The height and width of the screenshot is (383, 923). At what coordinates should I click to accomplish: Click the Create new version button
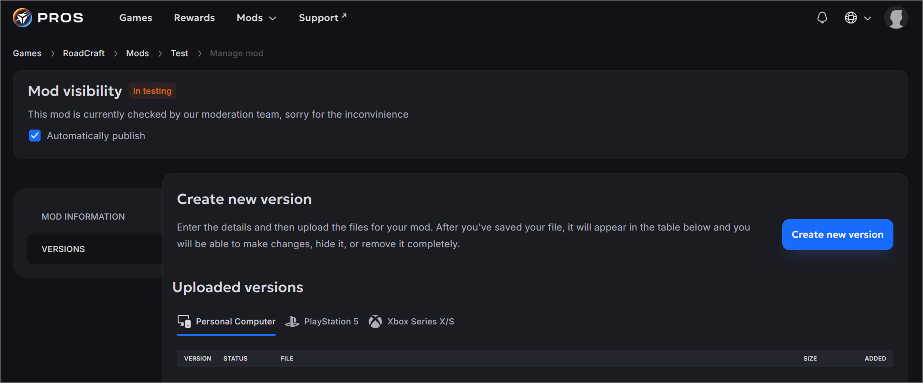[x=838, y=234]
